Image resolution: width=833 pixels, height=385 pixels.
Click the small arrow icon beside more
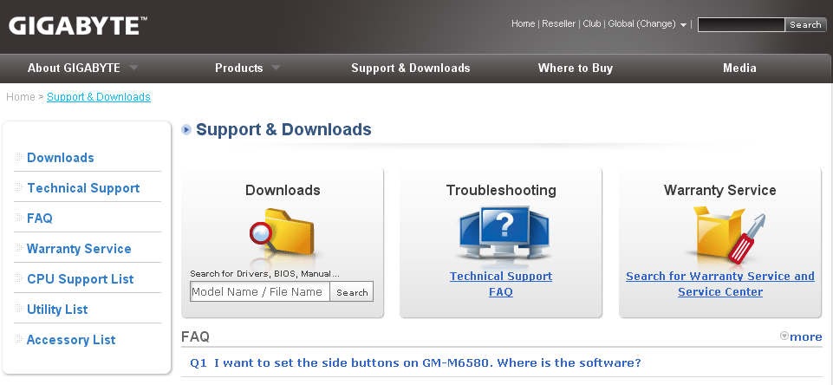(x=784, y=336)
